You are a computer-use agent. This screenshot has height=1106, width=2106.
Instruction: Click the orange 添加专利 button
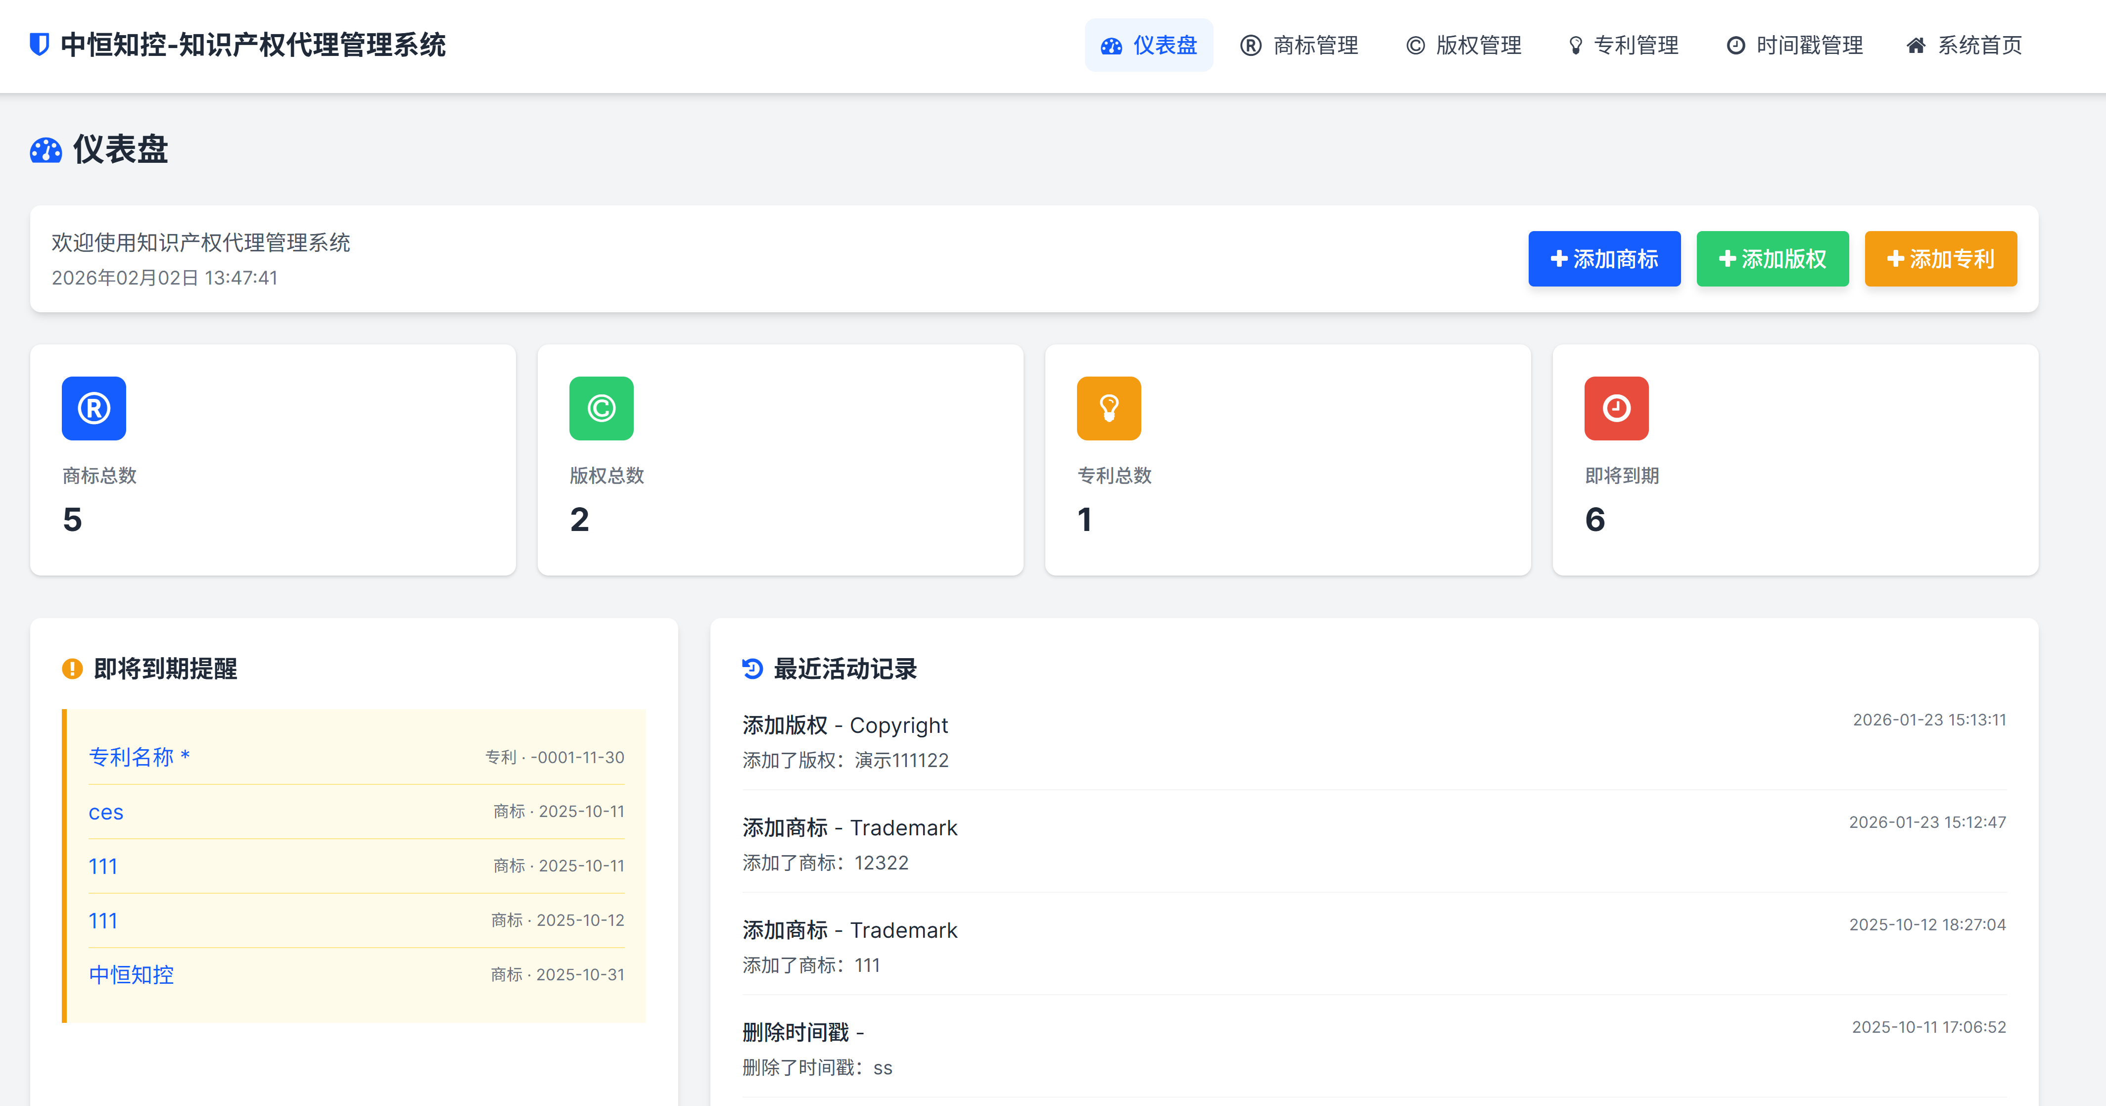coord(1940,258)
